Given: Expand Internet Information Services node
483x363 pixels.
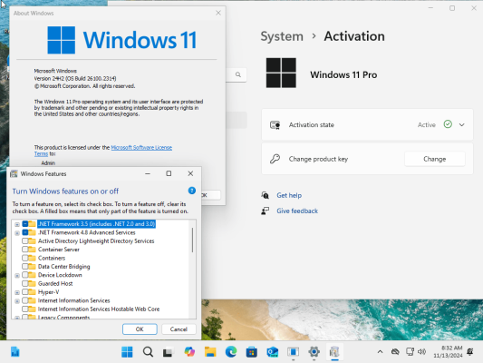Looking at the screenshot, I should (17, 300).
